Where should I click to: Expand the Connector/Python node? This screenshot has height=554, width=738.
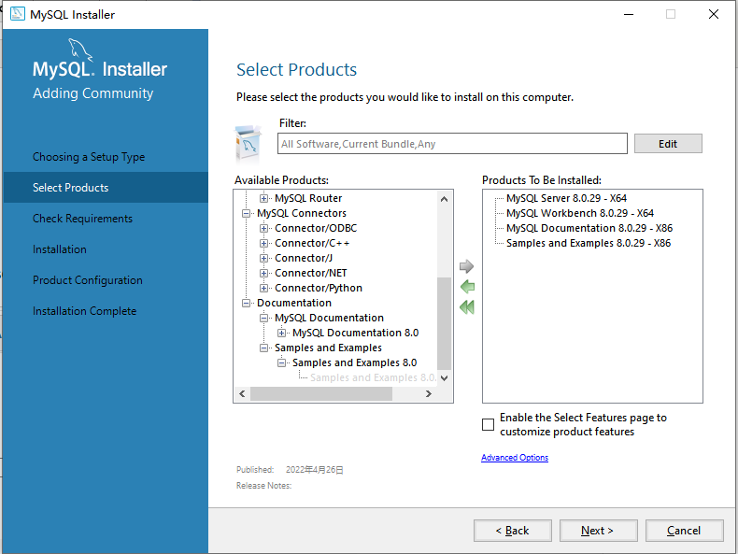pos(263,288)
